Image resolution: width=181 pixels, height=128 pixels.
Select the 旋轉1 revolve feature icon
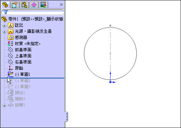pyautogui.click(x=11, y=105)
